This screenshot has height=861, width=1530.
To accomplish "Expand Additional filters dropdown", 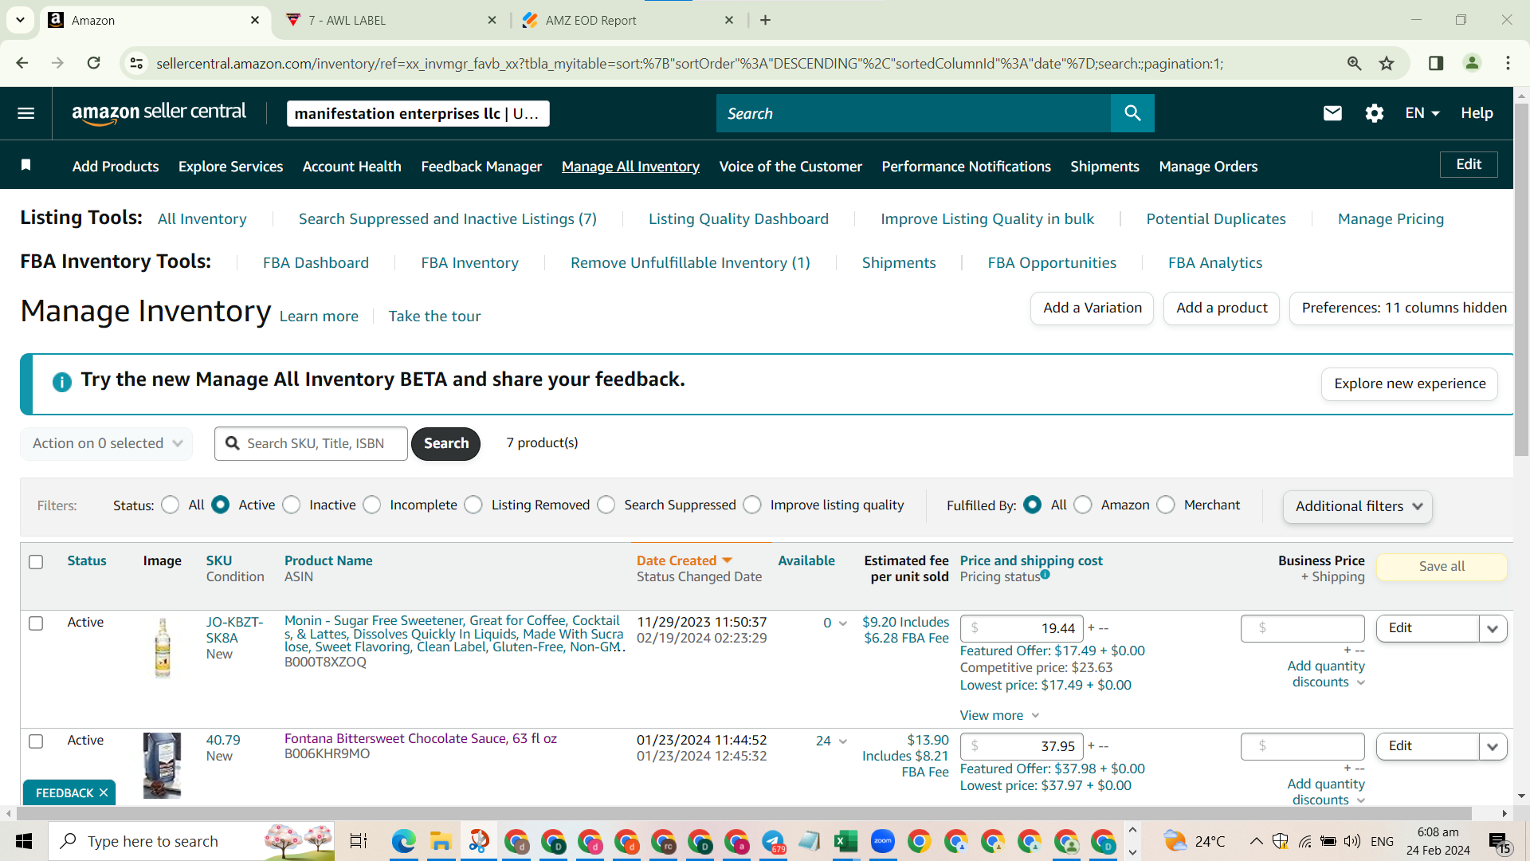I will 1358,506.
